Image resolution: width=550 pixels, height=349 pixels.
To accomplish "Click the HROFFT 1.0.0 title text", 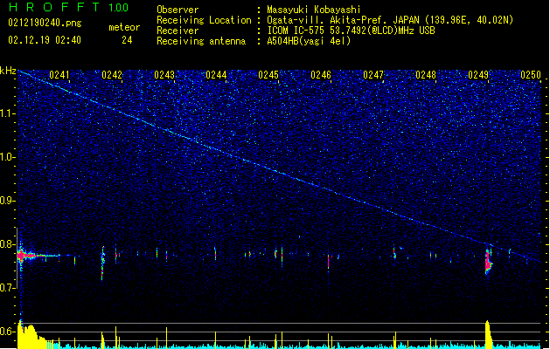I will point(69,7).
